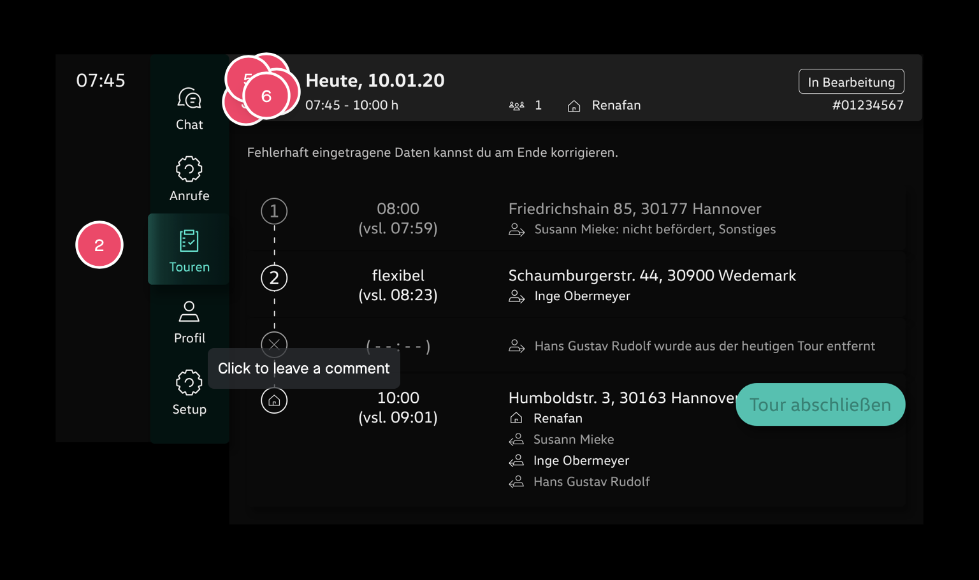
Task: Click stop number 1 circle marker
Action: (274, 211)
